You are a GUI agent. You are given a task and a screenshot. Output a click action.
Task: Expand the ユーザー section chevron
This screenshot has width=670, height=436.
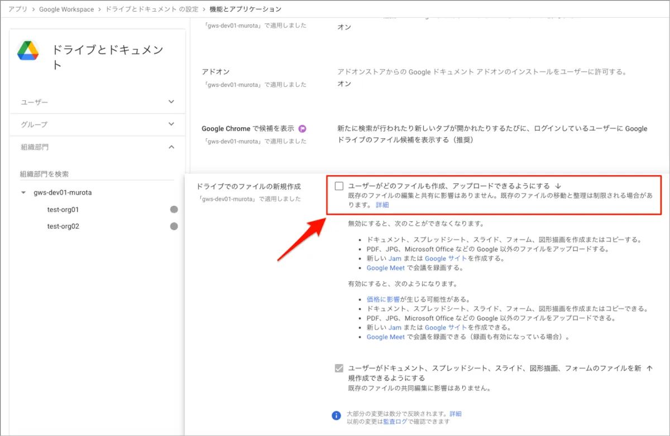(171, 102)
